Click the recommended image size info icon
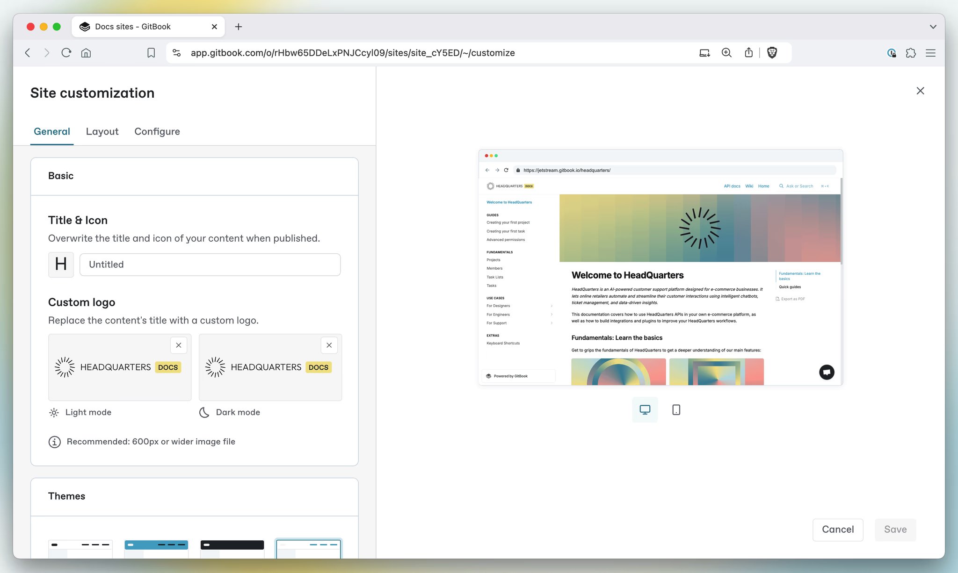Image resolution: width=958 pixels, height=573 pixels. pos(54,442)
